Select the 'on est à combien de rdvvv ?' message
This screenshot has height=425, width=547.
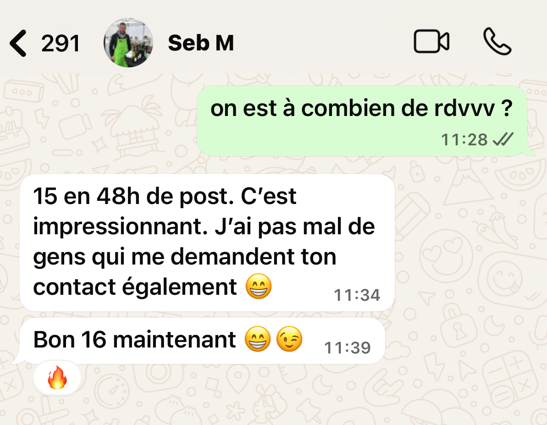click(362, 121)
